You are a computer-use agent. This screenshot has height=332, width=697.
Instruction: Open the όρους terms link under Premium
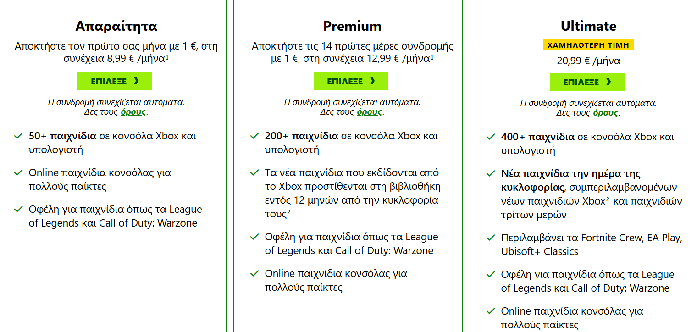pos(369,112)
